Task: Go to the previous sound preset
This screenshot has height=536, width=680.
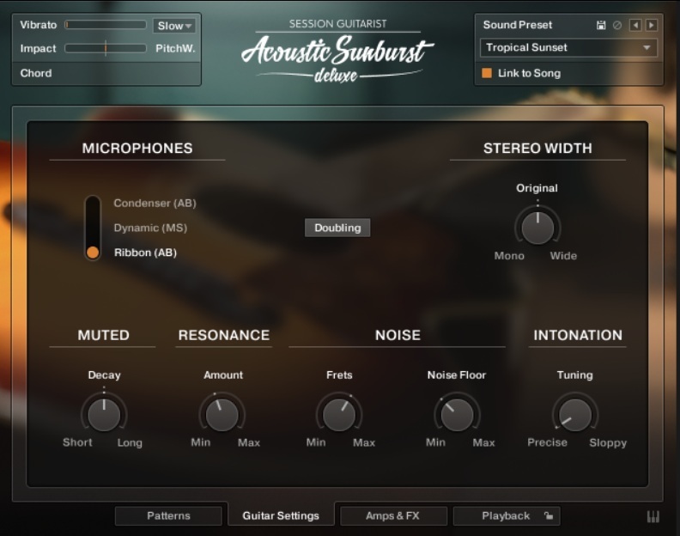Action: [635, 25]
